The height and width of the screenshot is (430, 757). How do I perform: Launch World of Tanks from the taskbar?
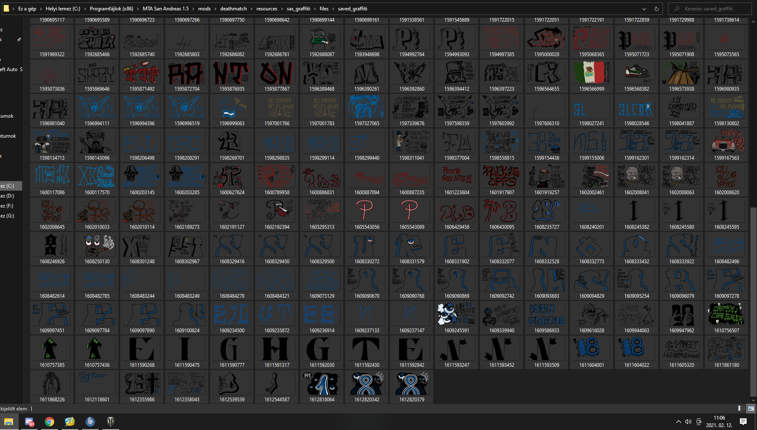coord(110,422)
